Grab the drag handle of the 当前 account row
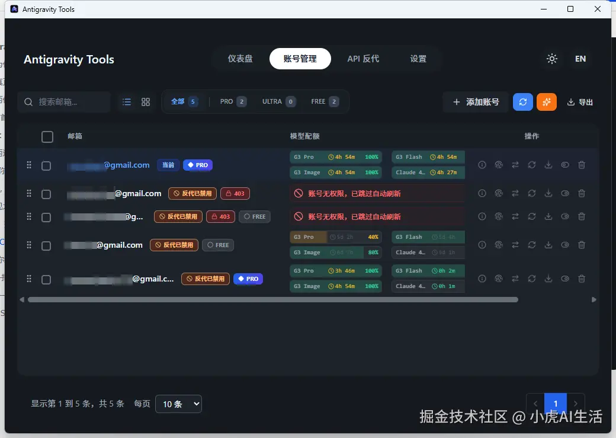Viewport: 616px width, 438px height. [x=28, y=165]
